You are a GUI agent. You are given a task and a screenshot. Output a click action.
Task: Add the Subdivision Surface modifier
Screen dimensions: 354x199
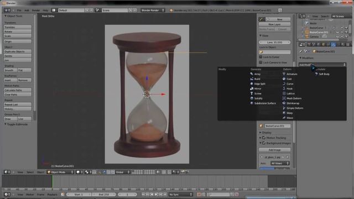point(263,103)
